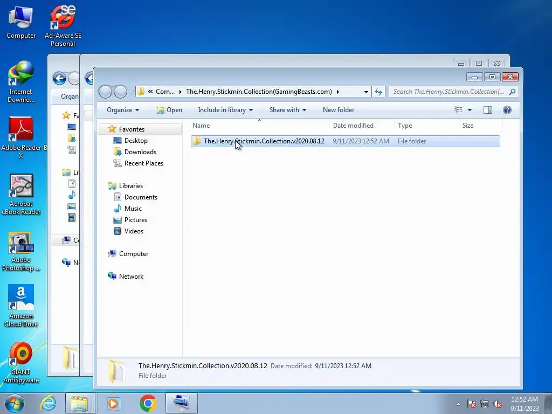Open the taskbar clock and date
Viewport: 552px width, 414px height.
point(525,403)
